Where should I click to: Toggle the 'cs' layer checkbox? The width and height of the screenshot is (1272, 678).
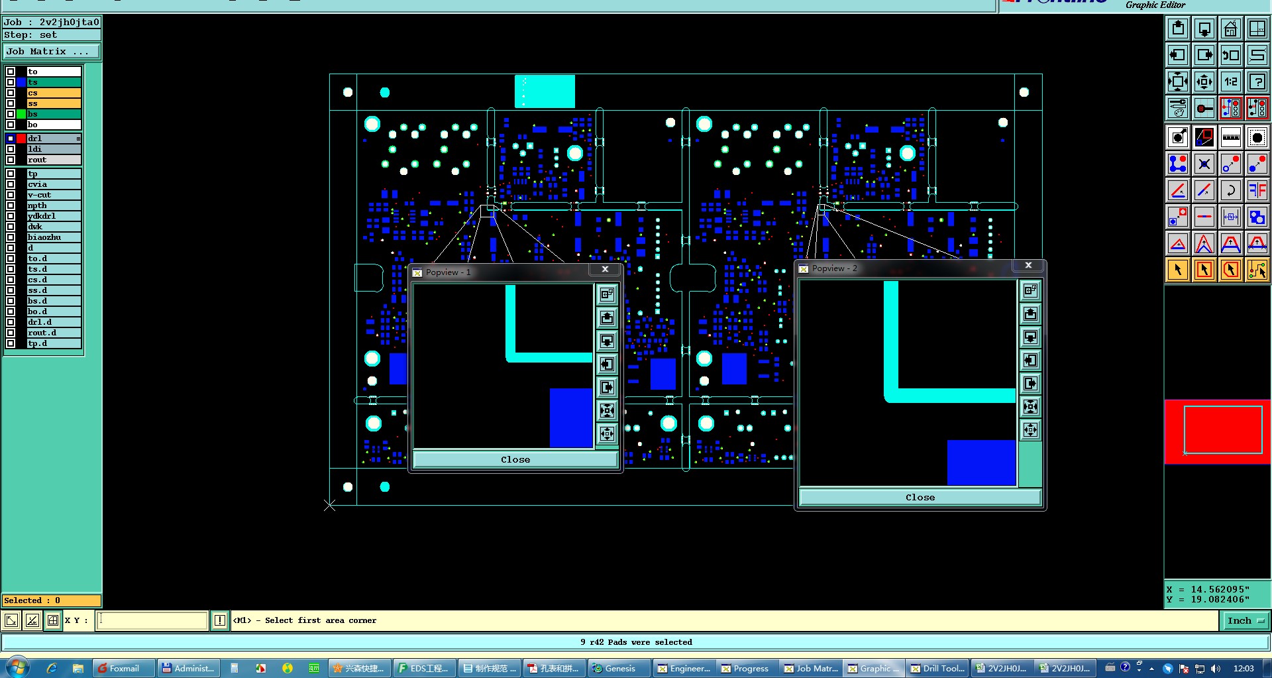pyautogui.click(x=11, y=93)
